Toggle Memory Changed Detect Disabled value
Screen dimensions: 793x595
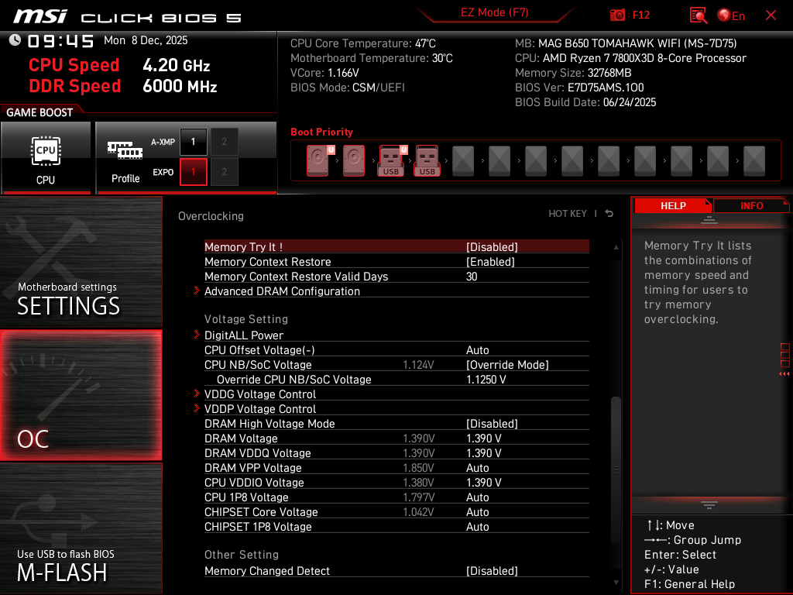(x=492, y=571)
